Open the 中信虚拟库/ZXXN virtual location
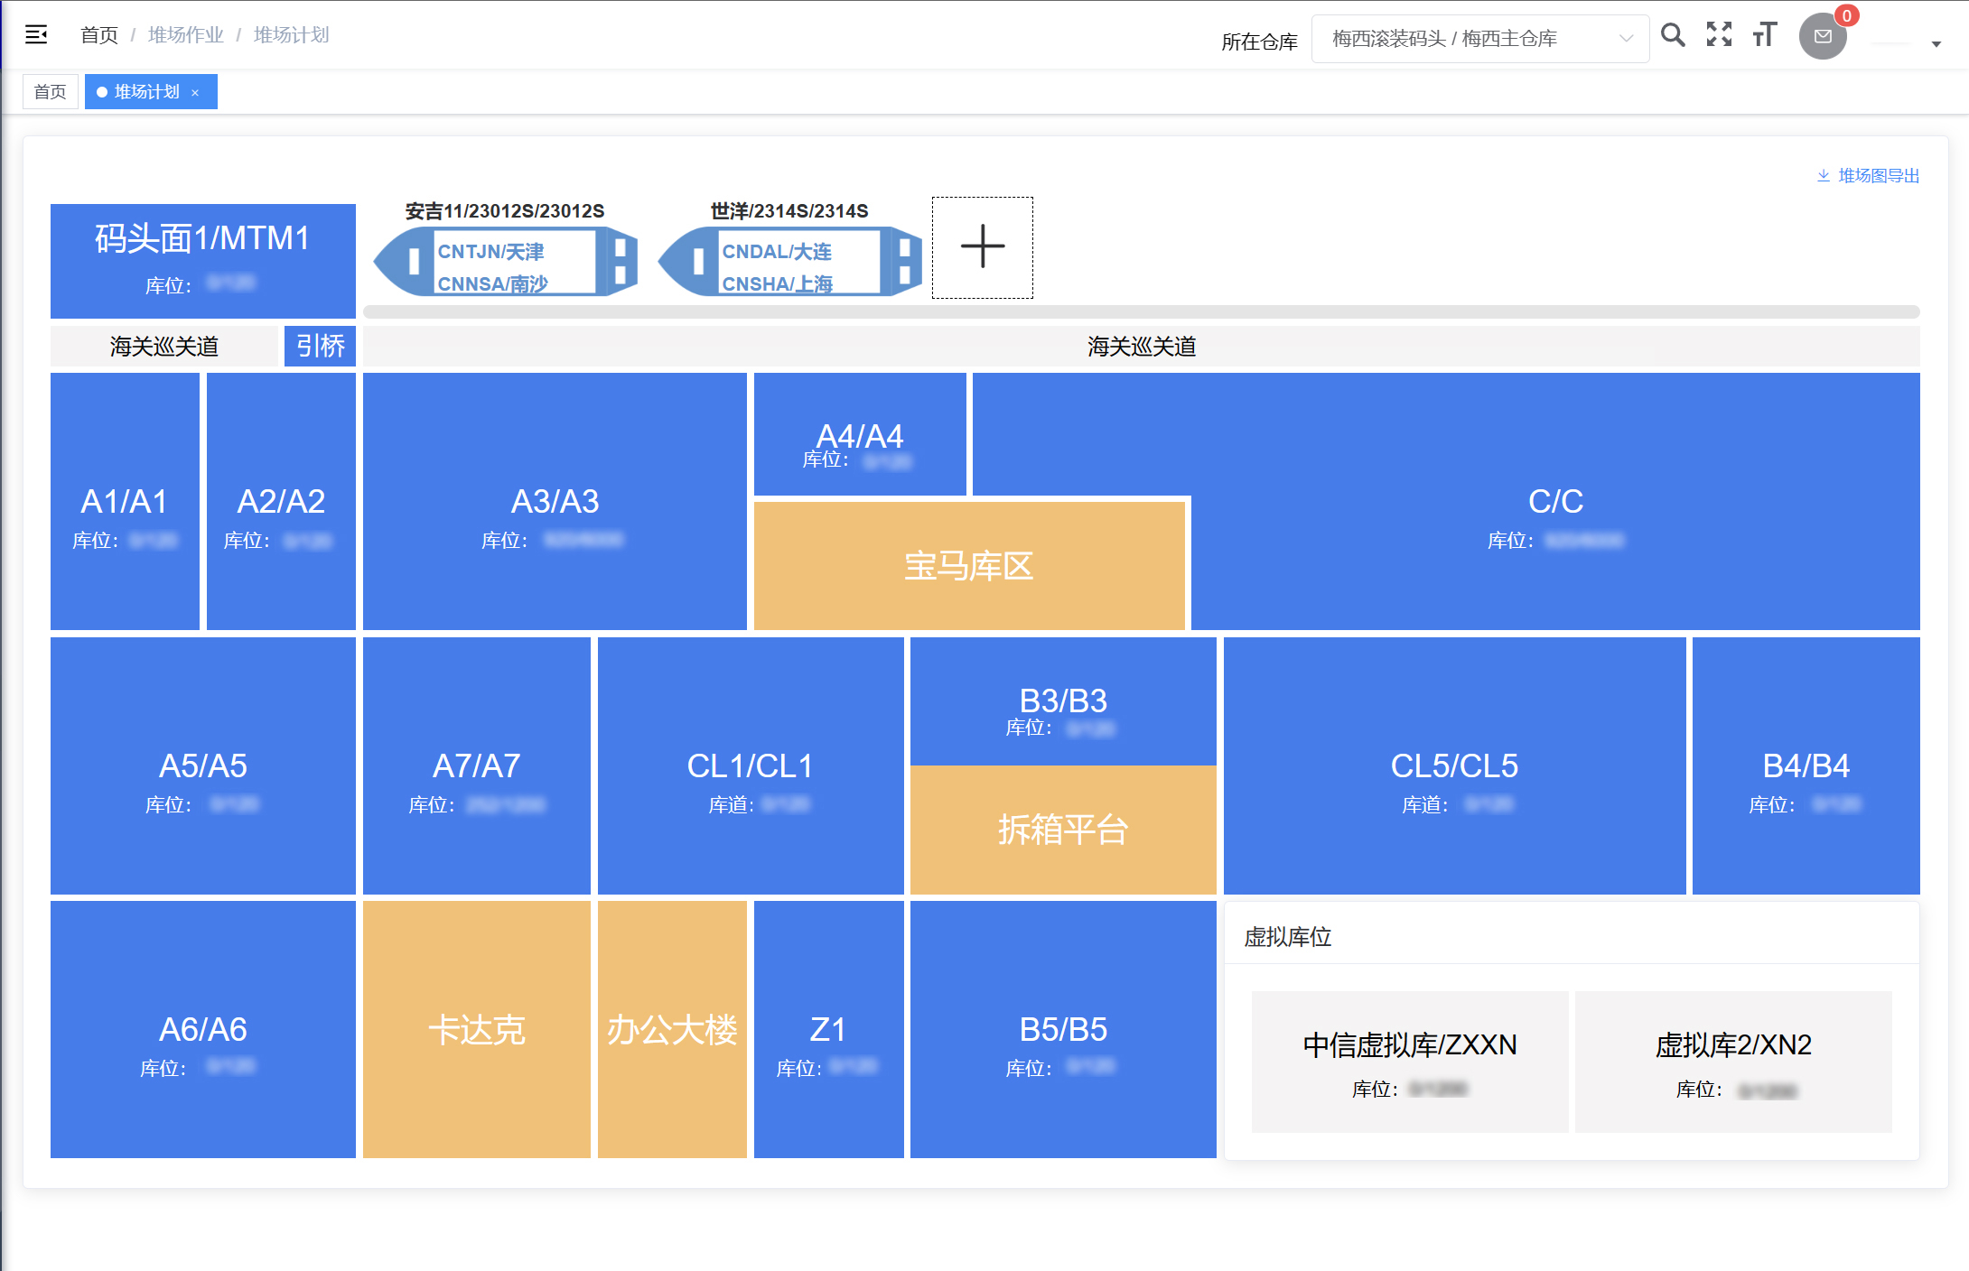This screenshot has width=1969, height=1271. click(x=1409, y=1062)
